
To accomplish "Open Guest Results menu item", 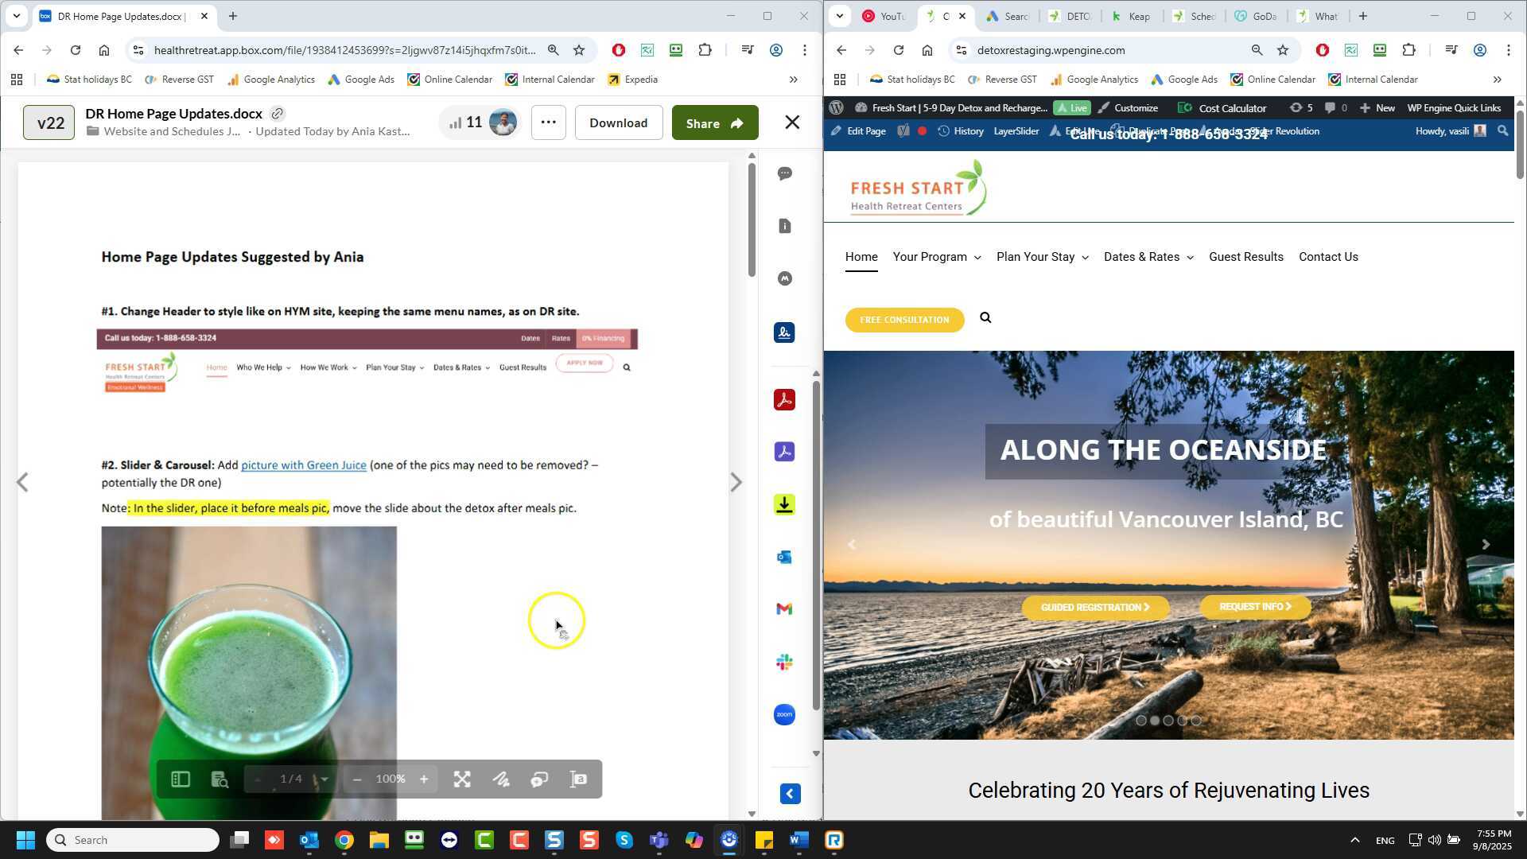I will 1245,257.
